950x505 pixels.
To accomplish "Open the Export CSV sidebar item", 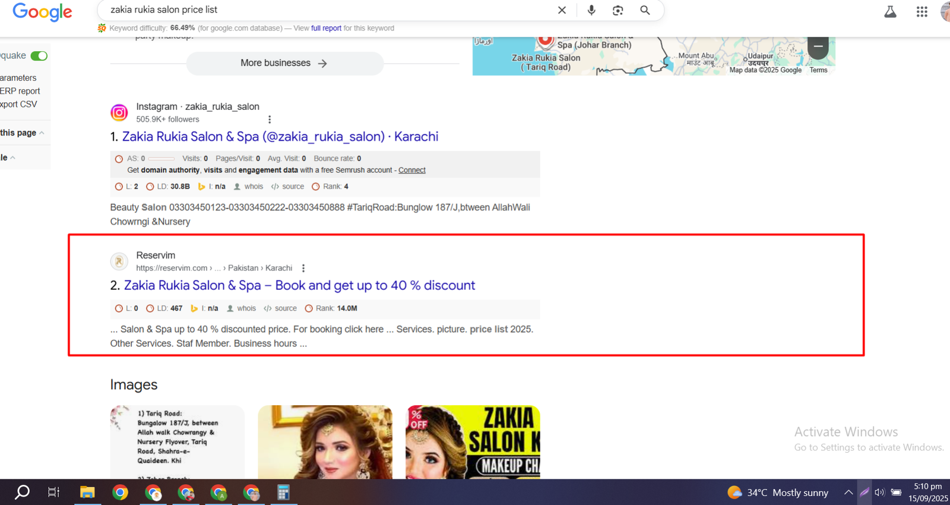I will point(18,105).
